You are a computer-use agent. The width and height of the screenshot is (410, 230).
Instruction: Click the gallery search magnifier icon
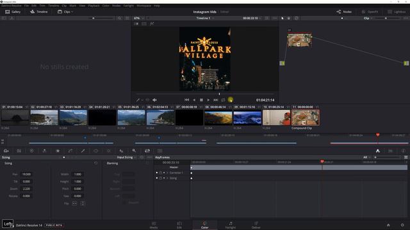point(119,19)
